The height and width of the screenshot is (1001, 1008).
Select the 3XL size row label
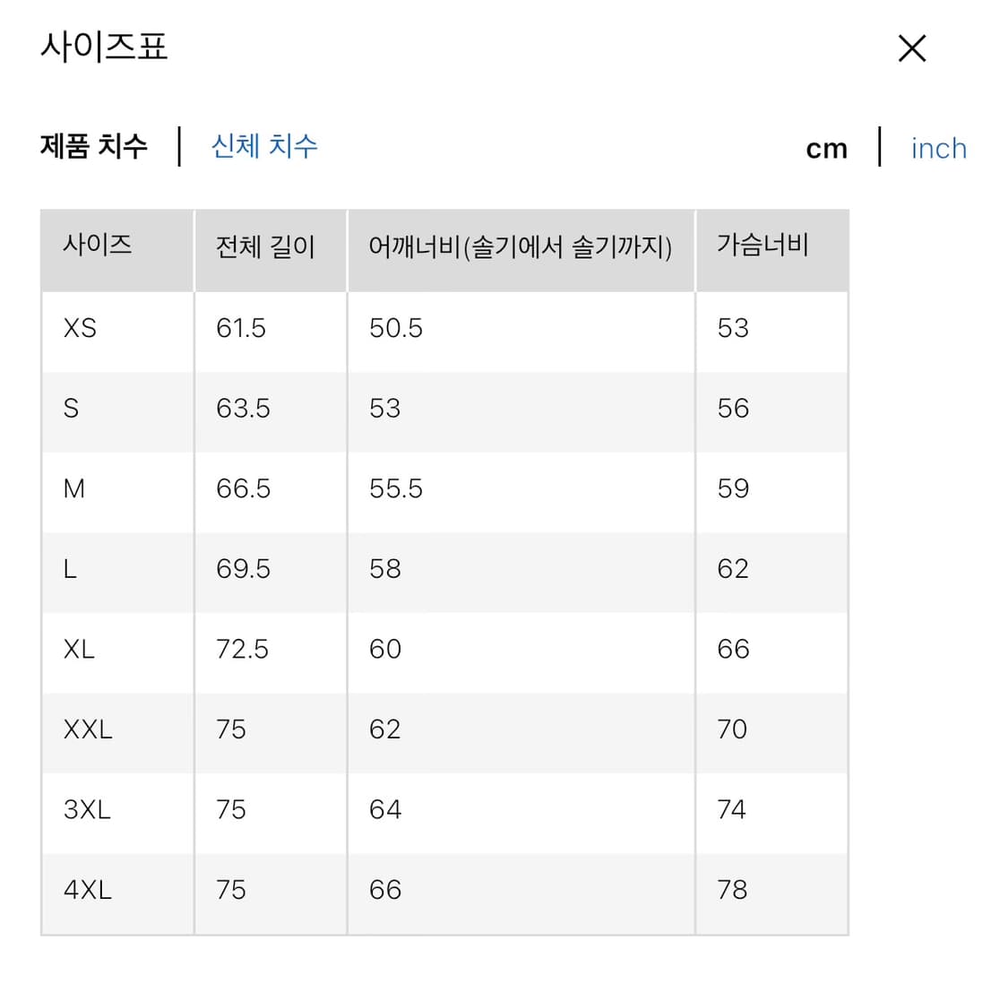pos(85,810)
